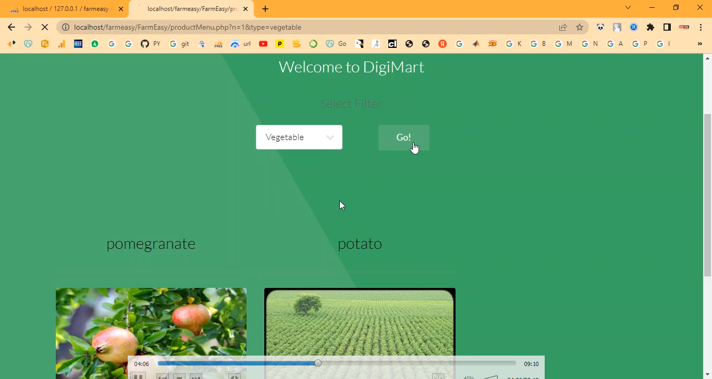The height and width of the screenshot is (379, 712).
Task: Click the blue circled 'a' extension icon
Action: (x=634, y=27)
